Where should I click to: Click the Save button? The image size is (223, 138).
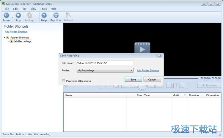point(133,79)
